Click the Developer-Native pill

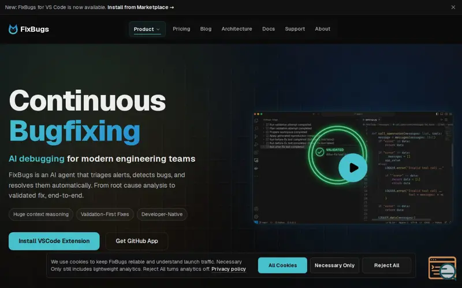(162, 214)
